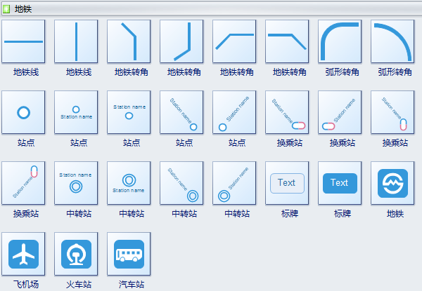Select 换乘站 with vertical pill at upper right

[23, 183]
